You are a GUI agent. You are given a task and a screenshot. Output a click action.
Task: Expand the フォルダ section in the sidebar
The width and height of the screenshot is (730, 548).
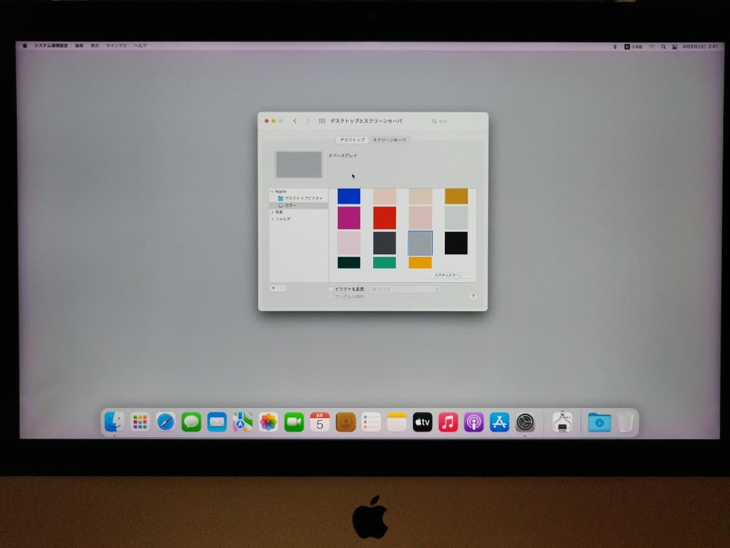(x=270, y=218)
